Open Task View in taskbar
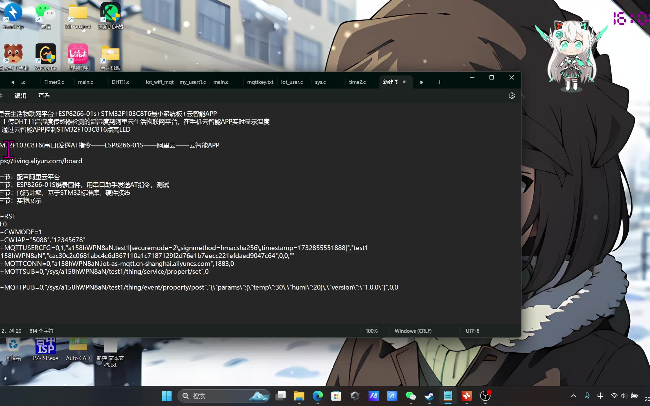 pos(280,396)
